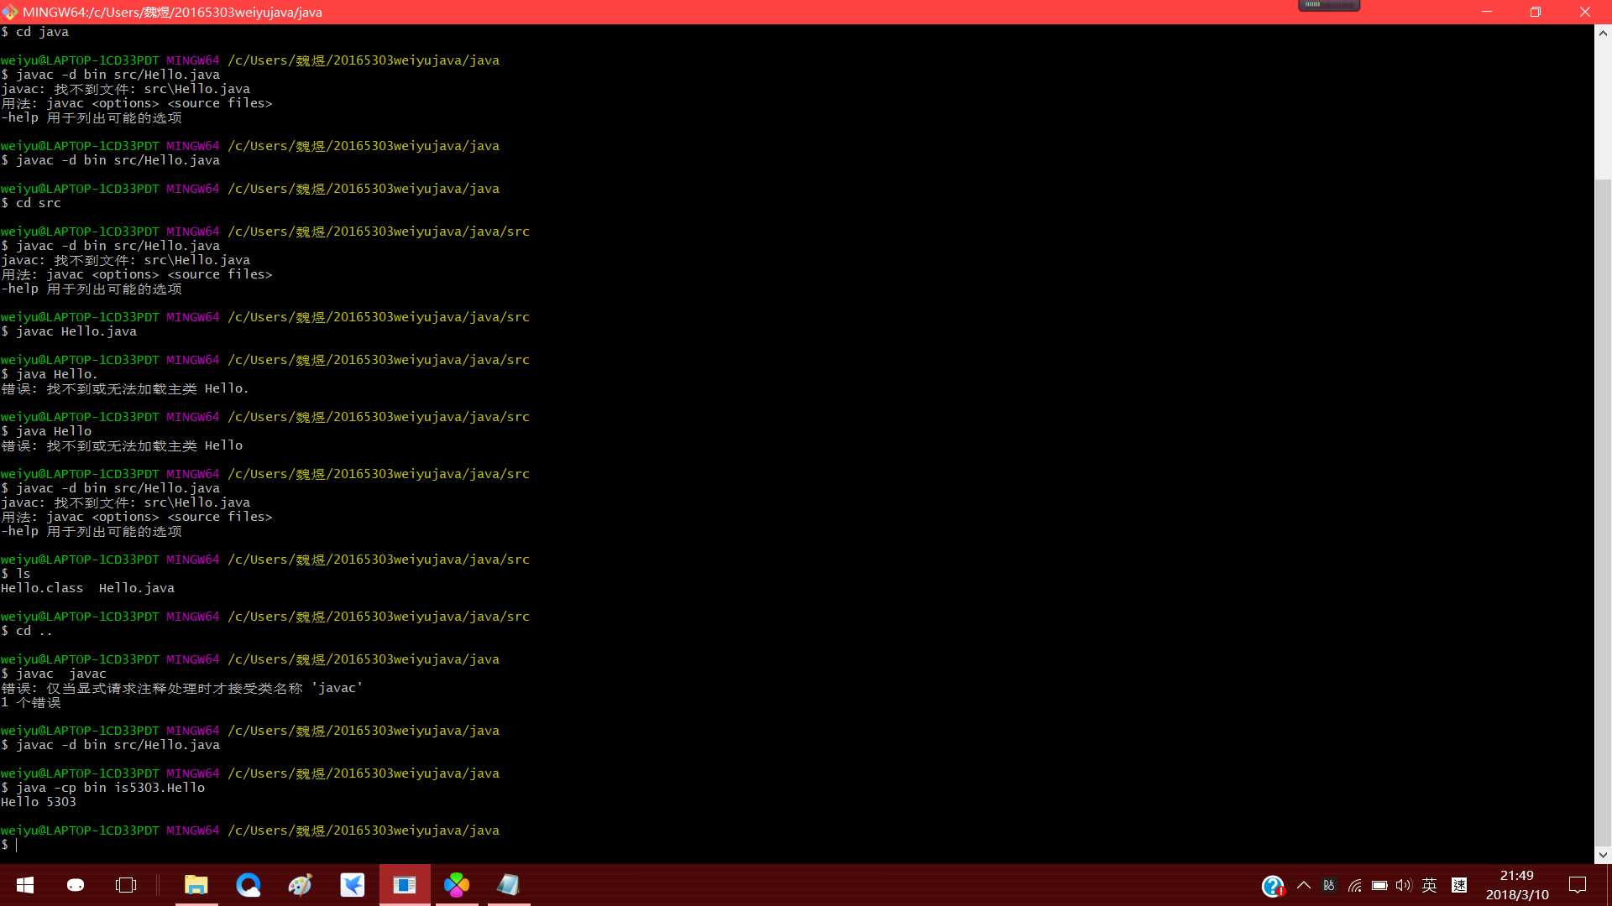Launch the blue Q browser icon
This screenshot has width=1612, height=906.
coord(249,885)
